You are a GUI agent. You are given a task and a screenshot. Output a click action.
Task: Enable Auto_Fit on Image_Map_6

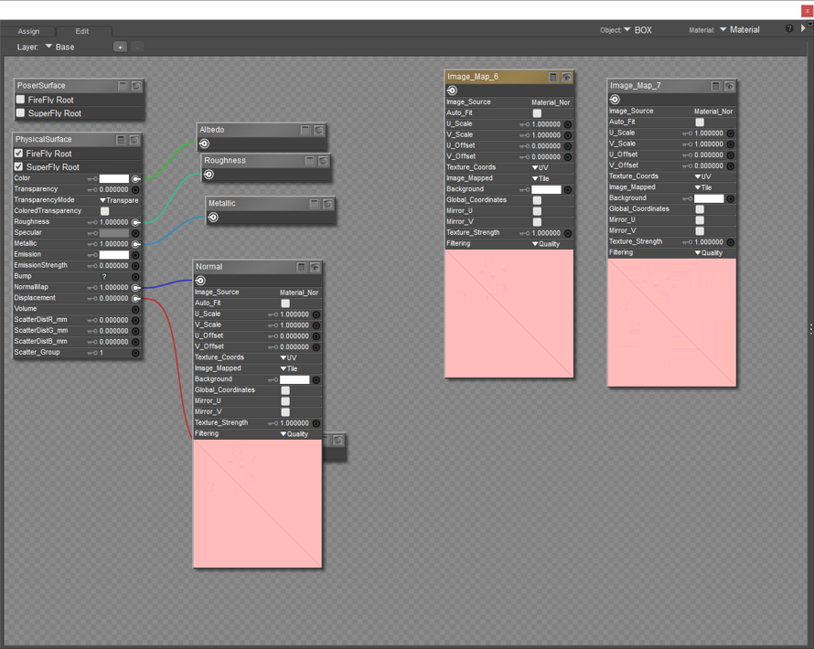pos(537,113)
